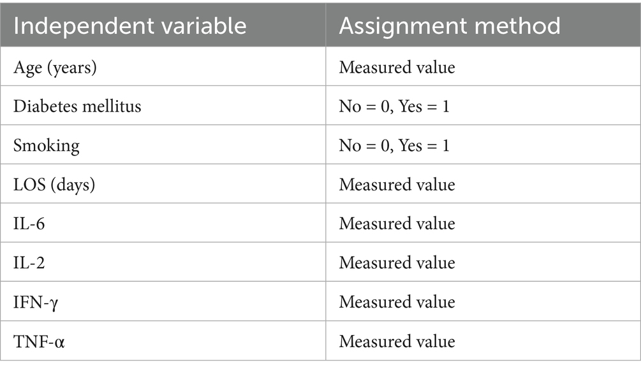This screenshot has height=372, width=641.
Task: Click Measured value in the Age row
Action: tap(397, 67)
